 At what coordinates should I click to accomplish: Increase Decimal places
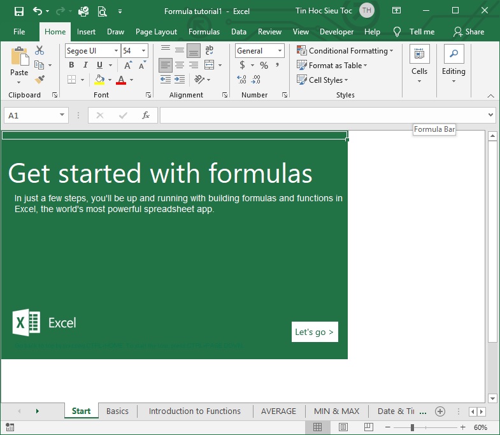241,80
